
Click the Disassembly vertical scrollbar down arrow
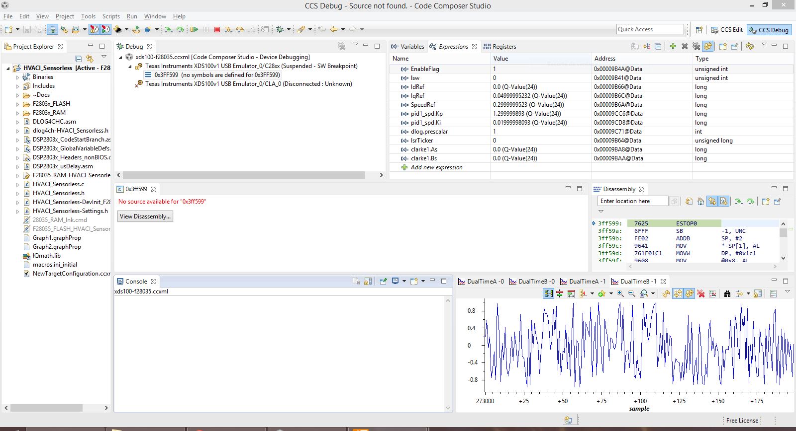(784, 258)
